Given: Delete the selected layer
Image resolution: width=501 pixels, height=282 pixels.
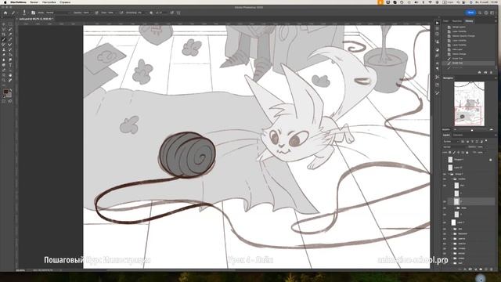Looking at the screenshot, I should pyautogui.click(x=492, y=269).
